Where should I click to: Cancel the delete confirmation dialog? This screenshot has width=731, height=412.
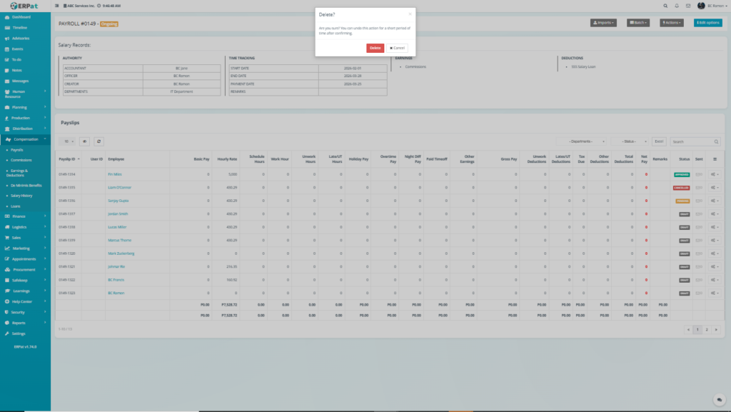[398, 48]
